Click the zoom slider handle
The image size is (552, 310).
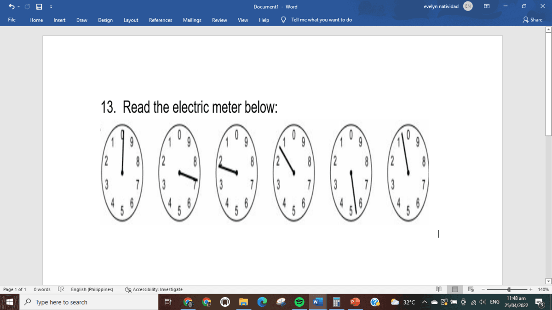pyautogui.click(x=509, y=289)
